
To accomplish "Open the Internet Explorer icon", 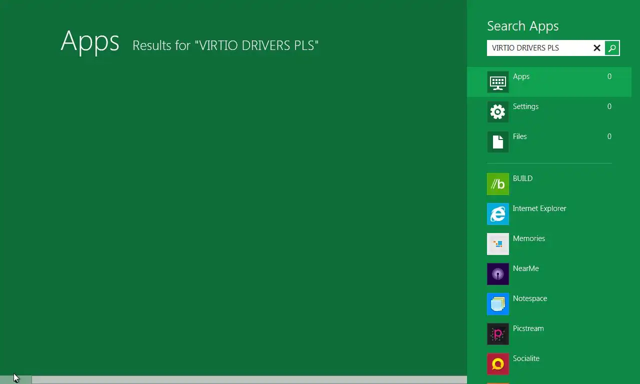I will (x=498, y=214).
